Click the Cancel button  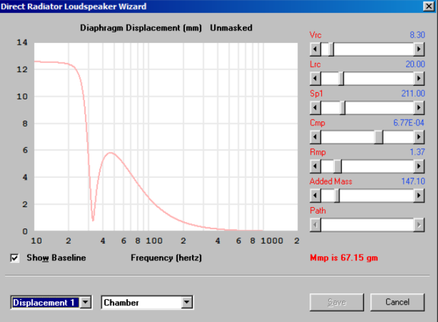click(397, 302)
